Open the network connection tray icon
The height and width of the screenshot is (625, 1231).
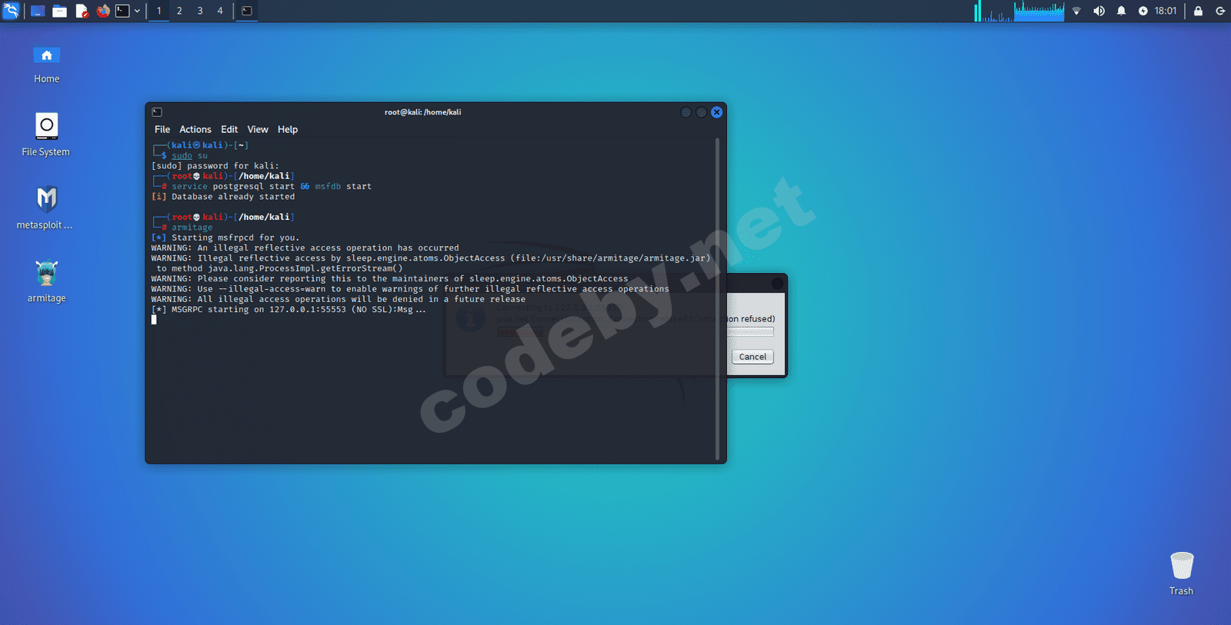[1076, 11]
